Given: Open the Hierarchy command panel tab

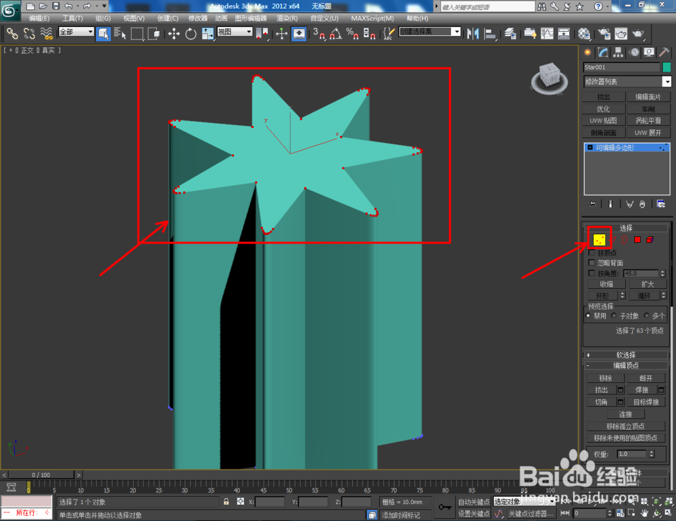Looking at the screenshot, I should [x=619, y=52].
